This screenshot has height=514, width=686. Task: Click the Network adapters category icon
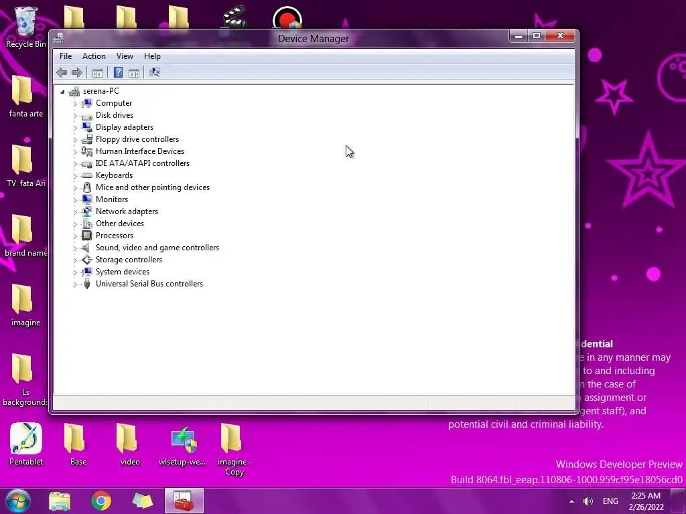87,211
